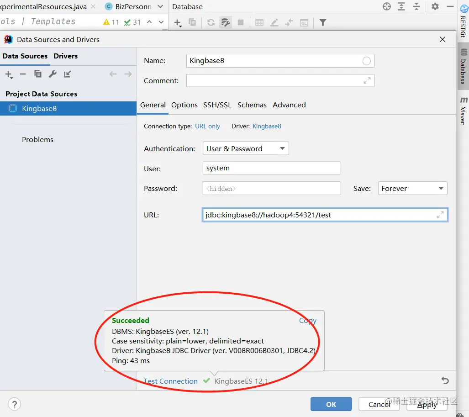
Task: Open the Save password dropdown
Action: click(412, 189)
